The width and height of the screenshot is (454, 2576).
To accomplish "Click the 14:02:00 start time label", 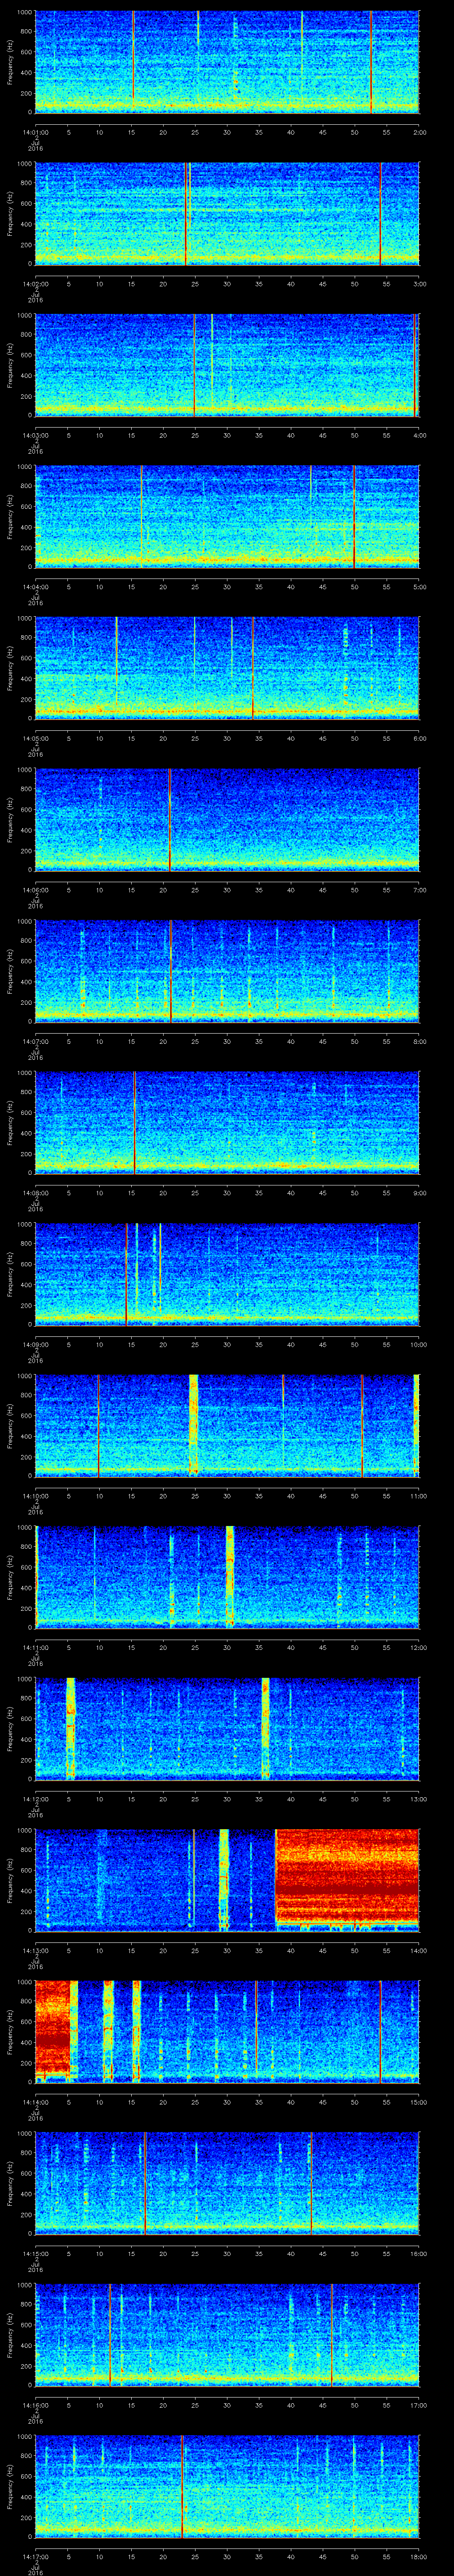I will [x=35, y=284].
